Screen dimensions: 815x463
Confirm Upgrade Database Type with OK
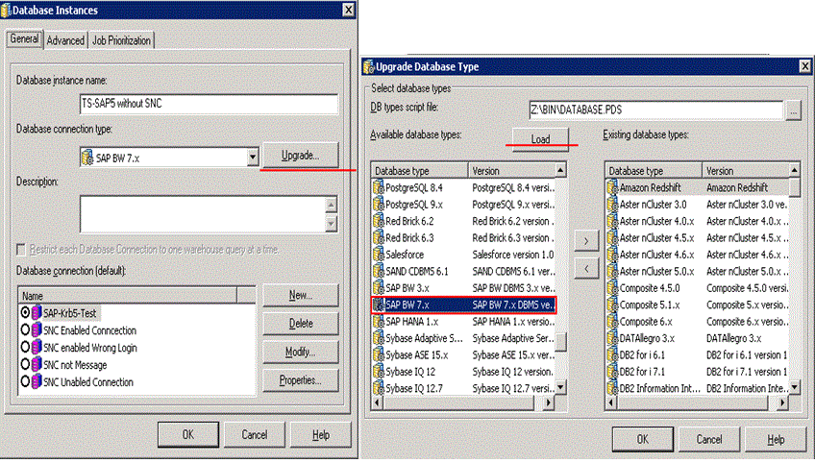click(642, 439)
